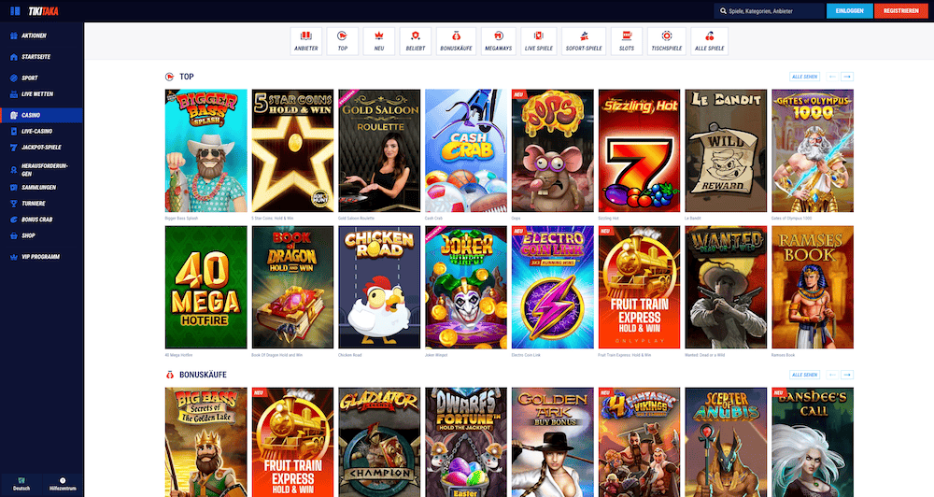The width and height of the screenshot is (934, 497).
Task: Open the 40 Mega Hotfire game
Action: point(206,287)
